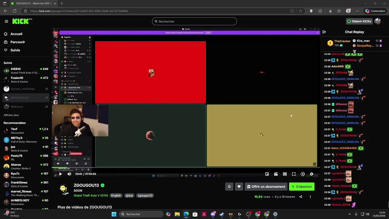The height and width of the screenshot is (219, 389).
Task: Open Steam from the taskbar
Action: point(222,214)
